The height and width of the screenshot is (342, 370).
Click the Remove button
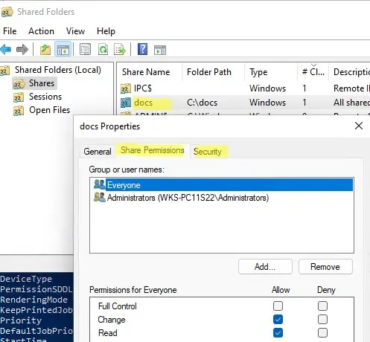(x=325, y=267)
